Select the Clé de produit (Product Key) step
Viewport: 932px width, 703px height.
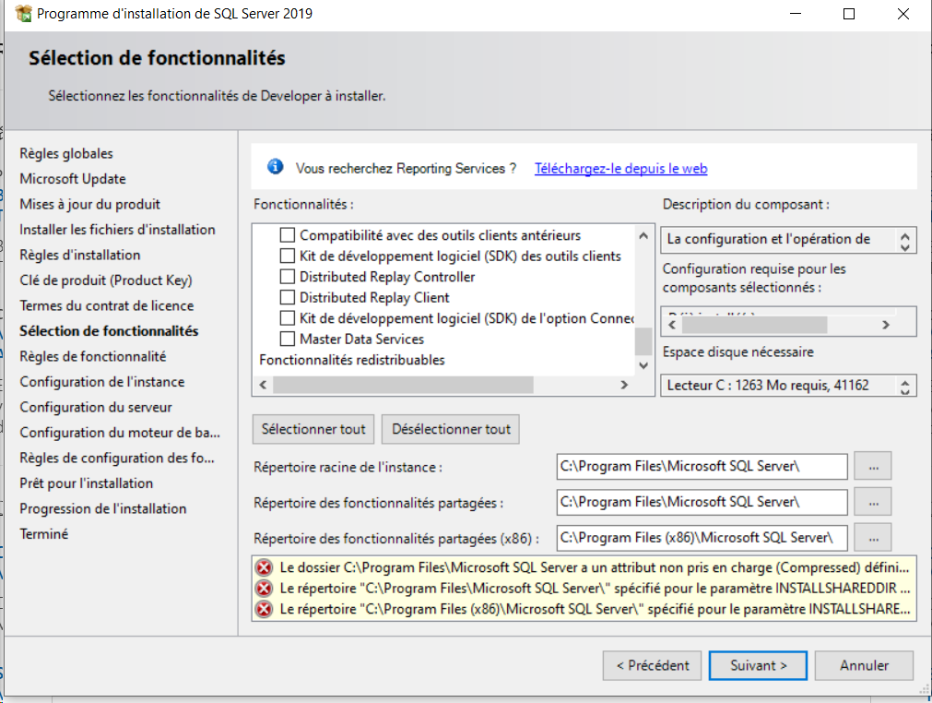[106, 280]
